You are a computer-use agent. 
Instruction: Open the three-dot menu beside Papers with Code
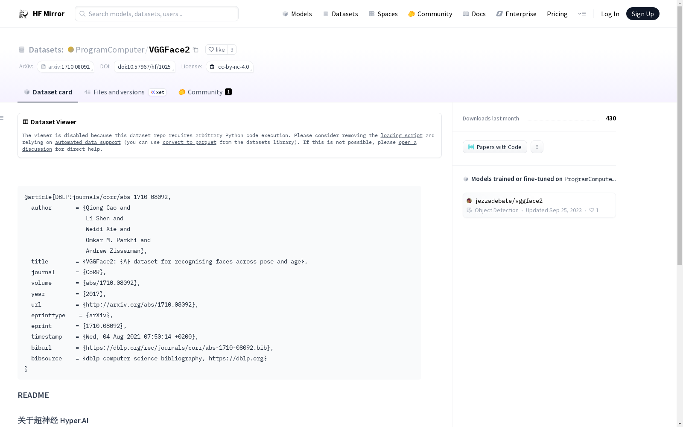537,147
